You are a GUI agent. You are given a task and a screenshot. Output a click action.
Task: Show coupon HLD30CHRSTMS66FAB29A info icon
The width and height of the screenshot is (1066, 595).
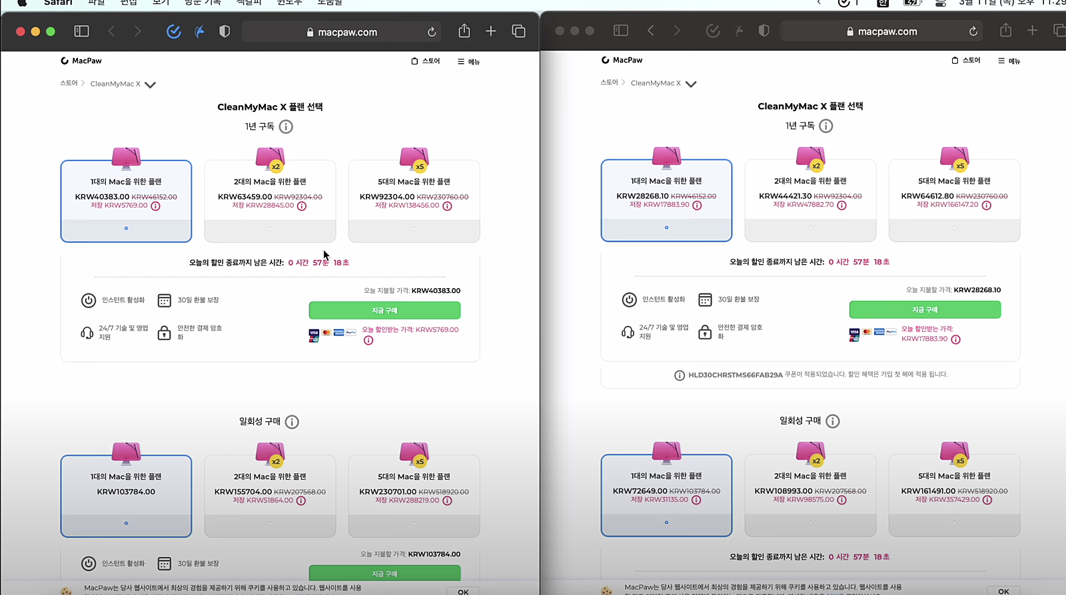click(x=680, y=375)
